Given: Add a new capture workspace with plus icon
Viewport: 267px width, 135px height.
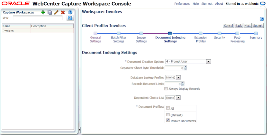Looking at the screenshot, I should (x=43, y=12).
